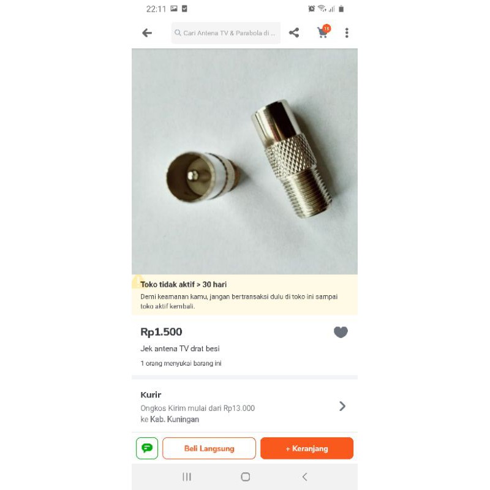The height and width of the screenshot is (490, 490).
Task: Tap the back arrow in top bar
Action: point(147,33)
